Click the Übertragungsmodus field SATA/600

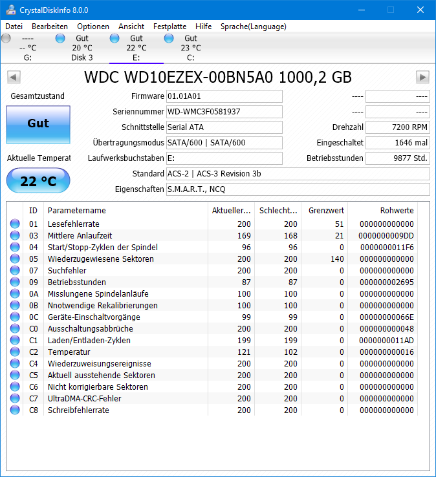click(x=224, y=143)
